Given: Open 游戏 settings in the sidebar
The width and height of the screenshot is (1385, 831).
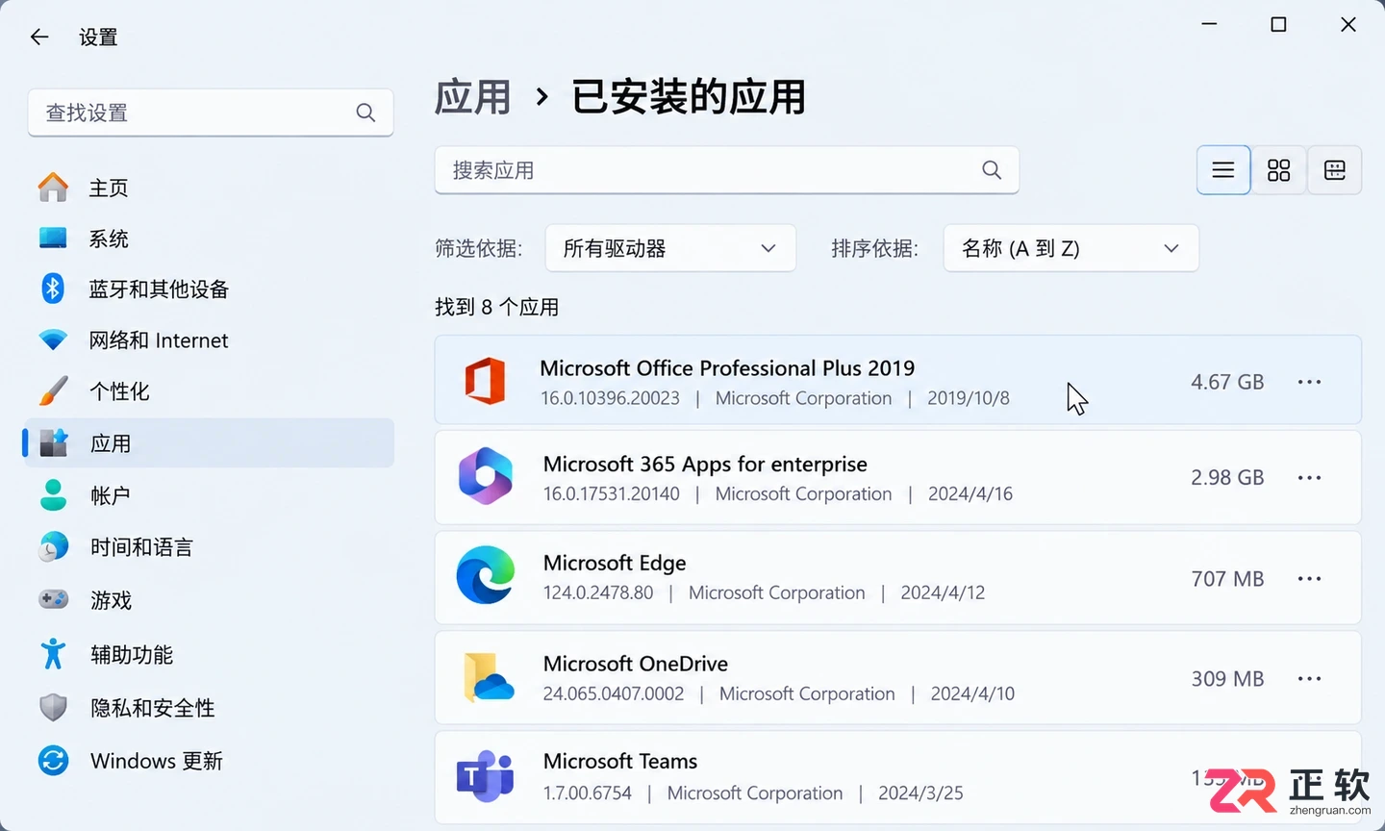Looking at the screenshot, I should [211, 600].
